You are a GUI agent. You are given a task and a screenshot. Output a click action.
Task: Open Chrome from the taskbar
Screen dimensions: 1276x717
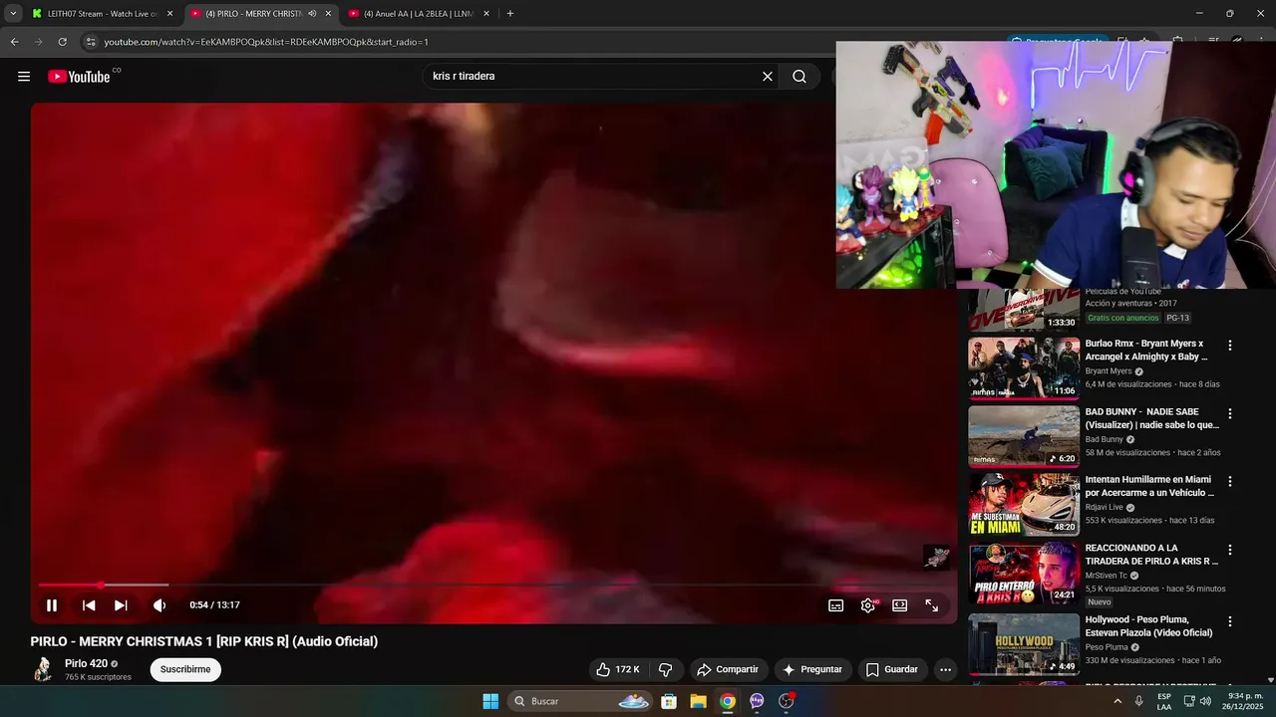click(x=728, y=701)
